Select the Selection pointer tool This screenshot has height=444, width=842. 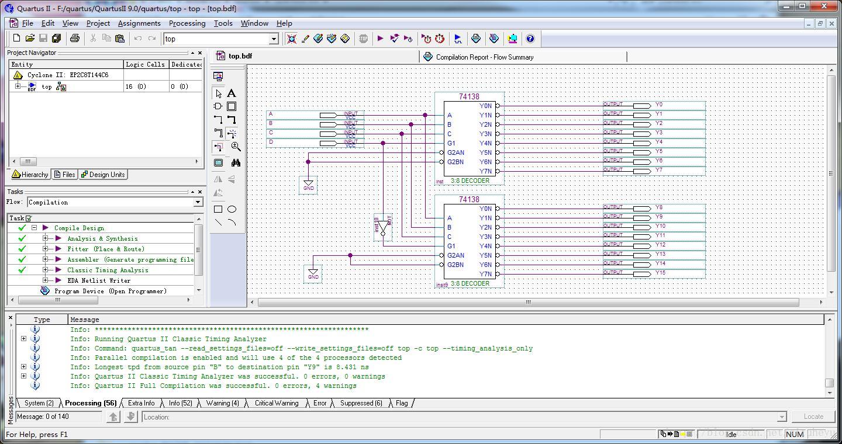(x=218, y=93)
